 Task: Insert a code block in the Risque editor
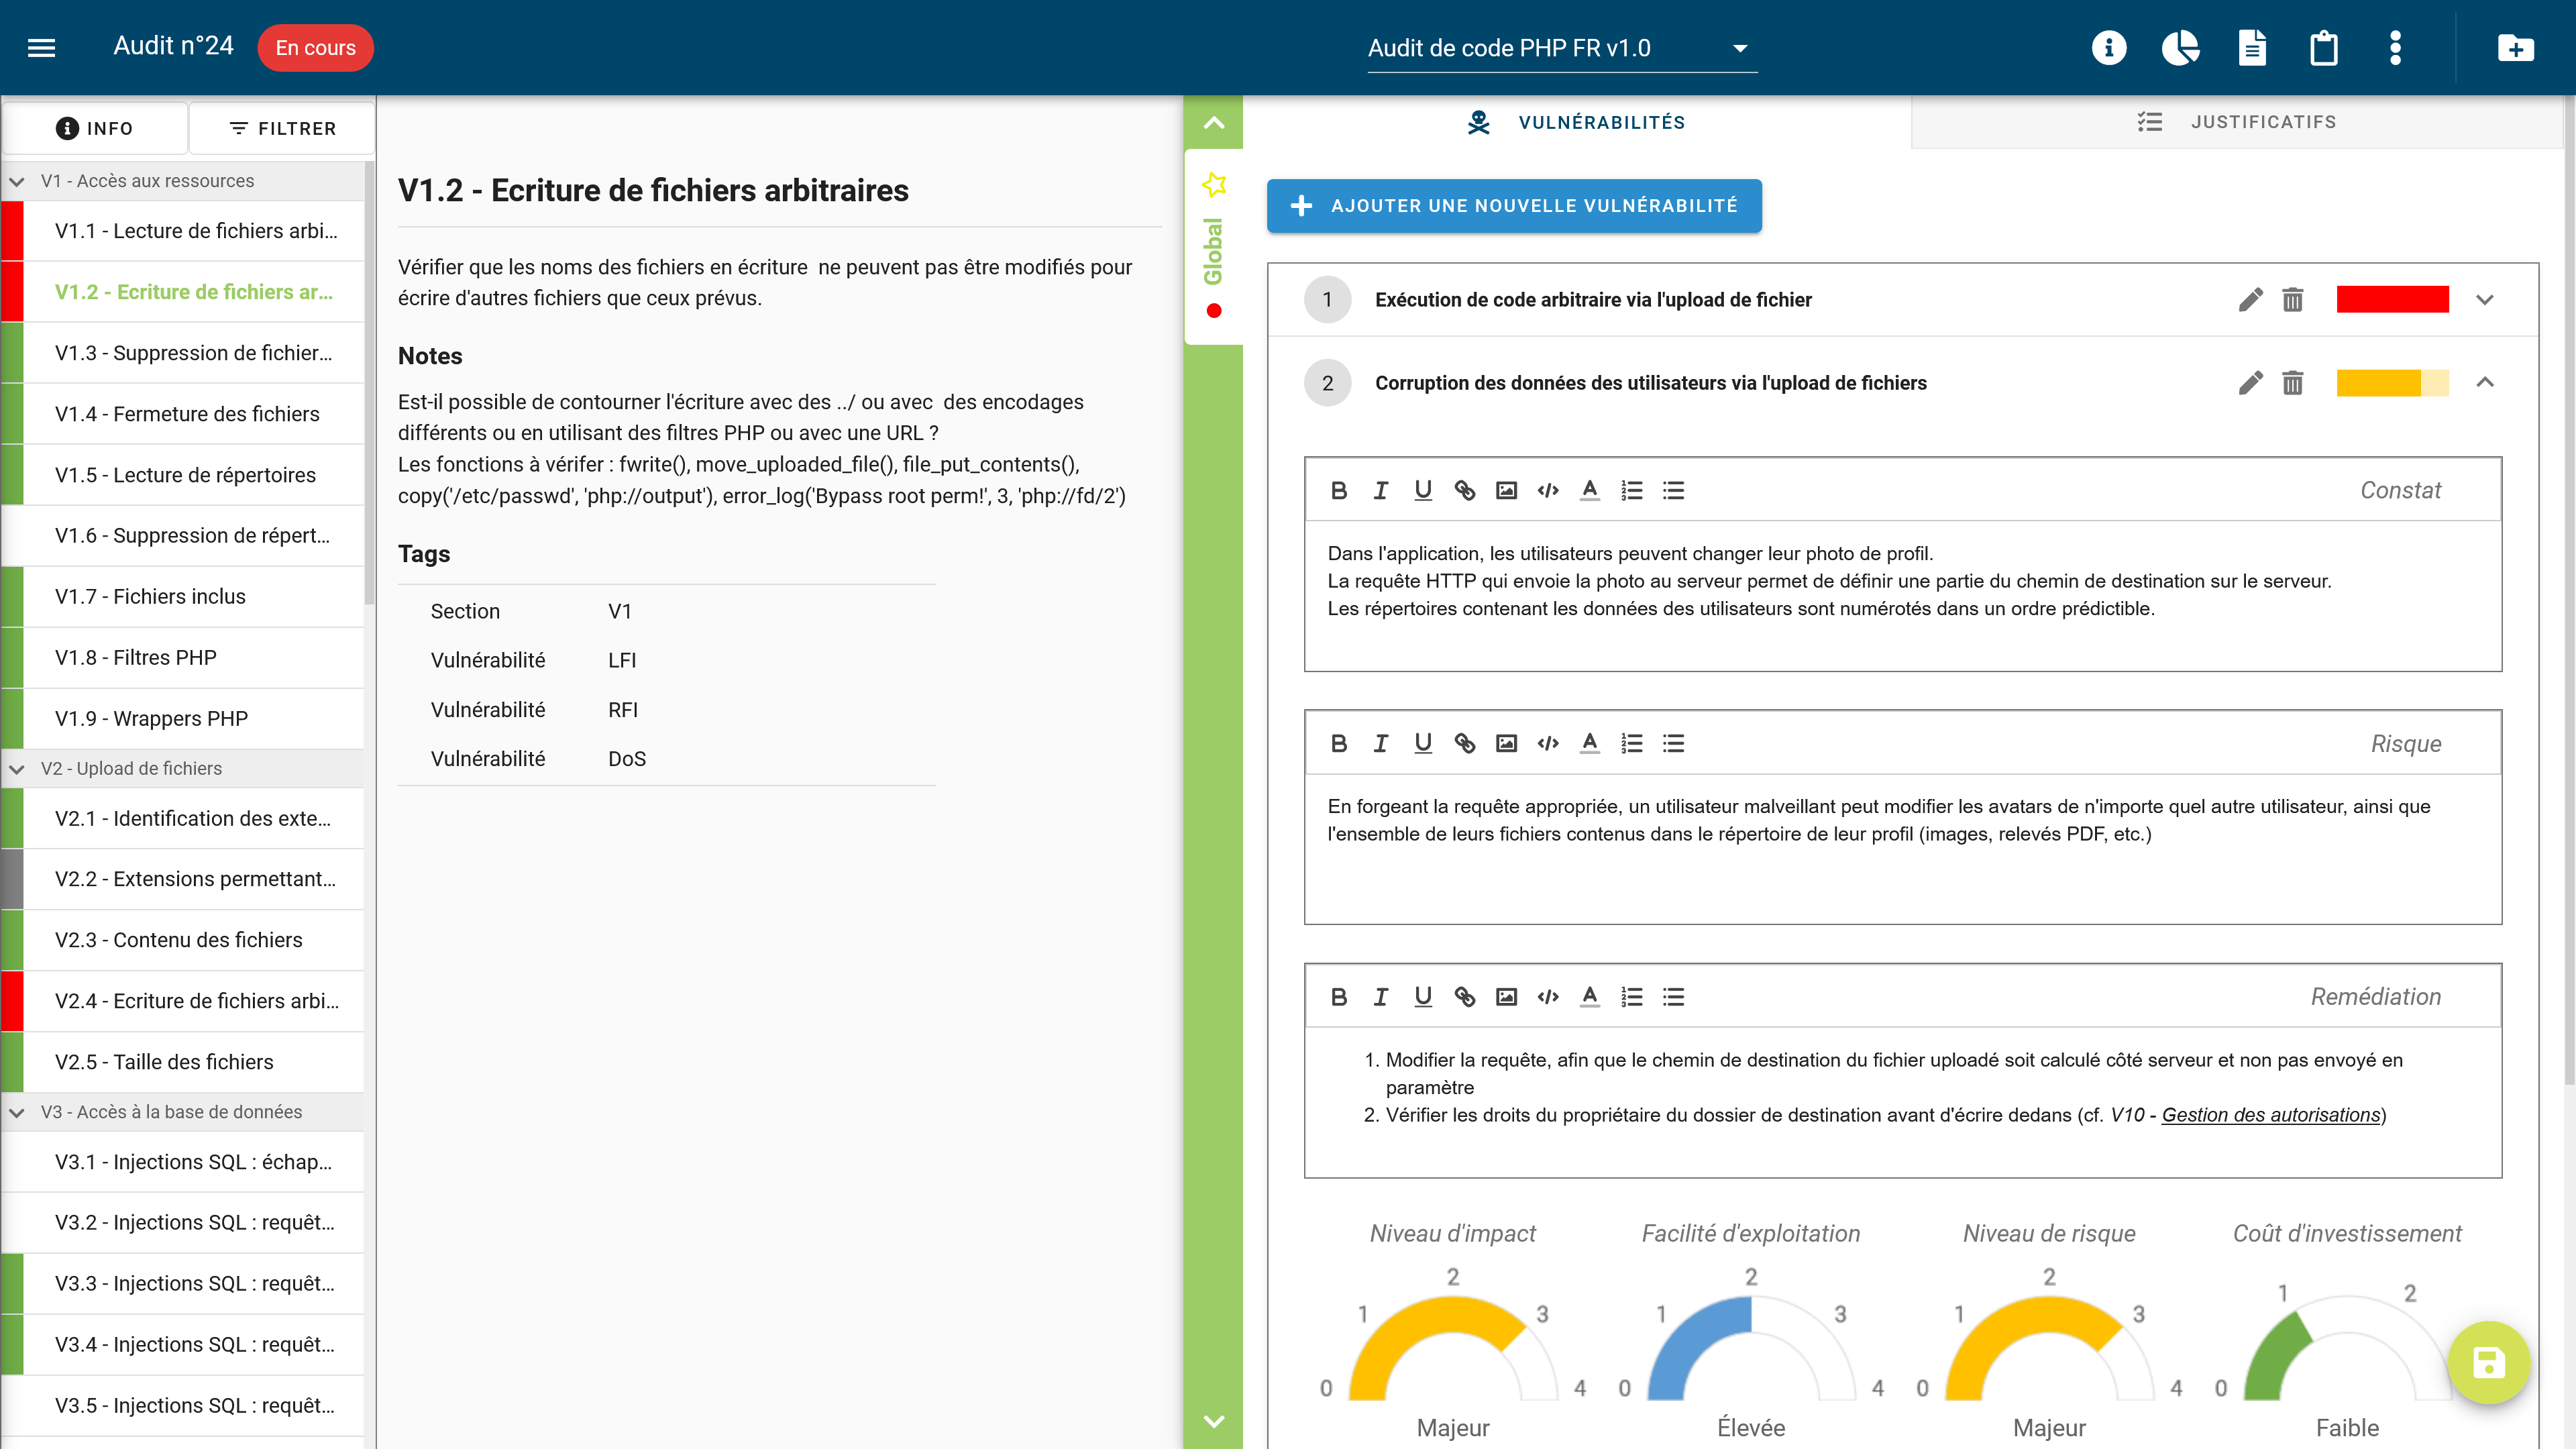tap(1548, 743)
